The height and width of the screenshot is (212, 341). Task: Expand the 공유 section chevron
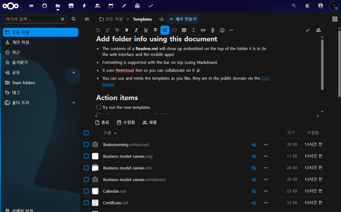coord(74,72)
